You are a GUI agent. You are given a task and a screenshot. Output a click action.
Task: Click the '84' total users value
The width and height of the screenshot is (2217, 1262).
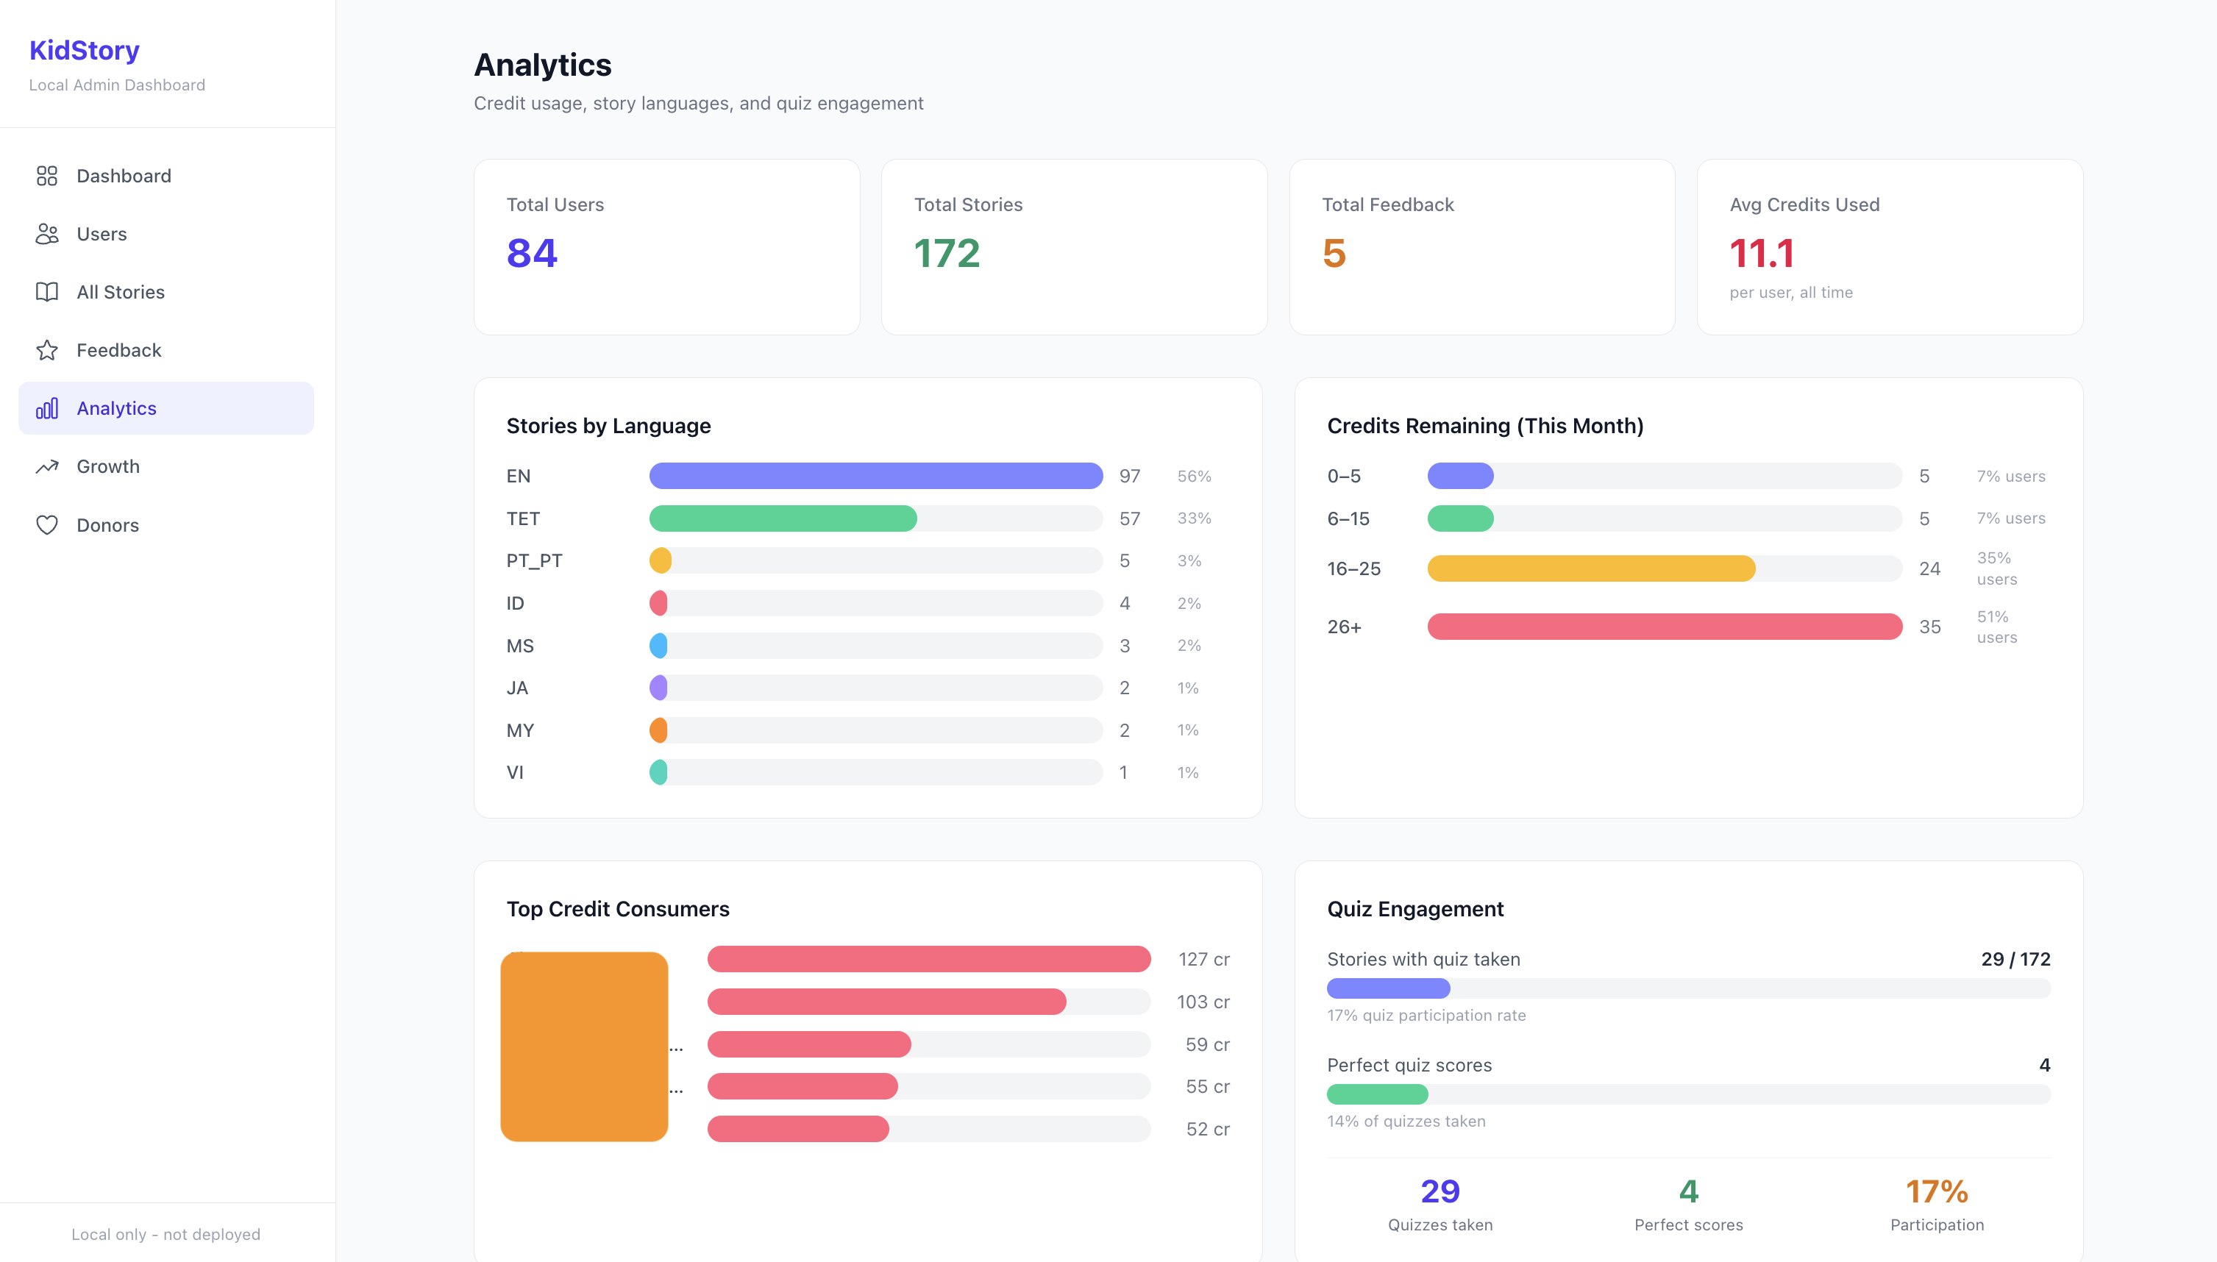tap(531, 253)
